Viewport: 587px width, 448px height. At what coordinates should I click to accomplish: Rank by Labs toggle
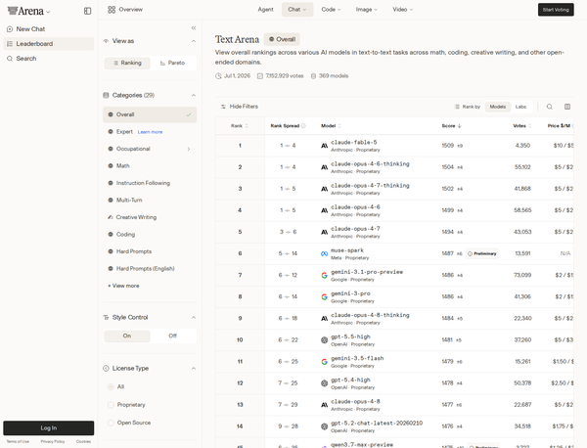[x=520, y=107]
